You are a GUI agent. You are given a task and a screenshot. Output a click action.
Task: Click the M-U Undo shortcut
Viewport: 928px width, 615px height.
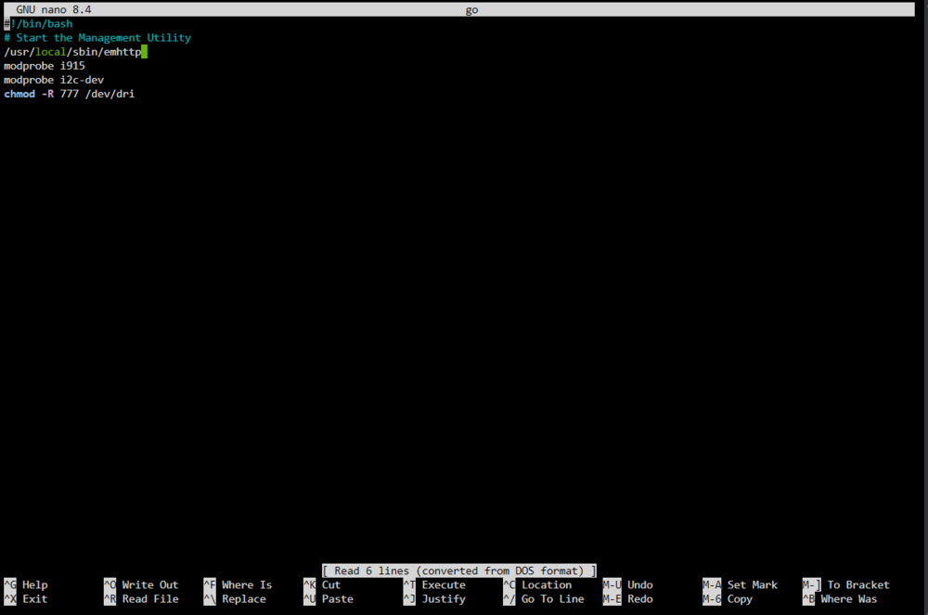pos(628,584)
